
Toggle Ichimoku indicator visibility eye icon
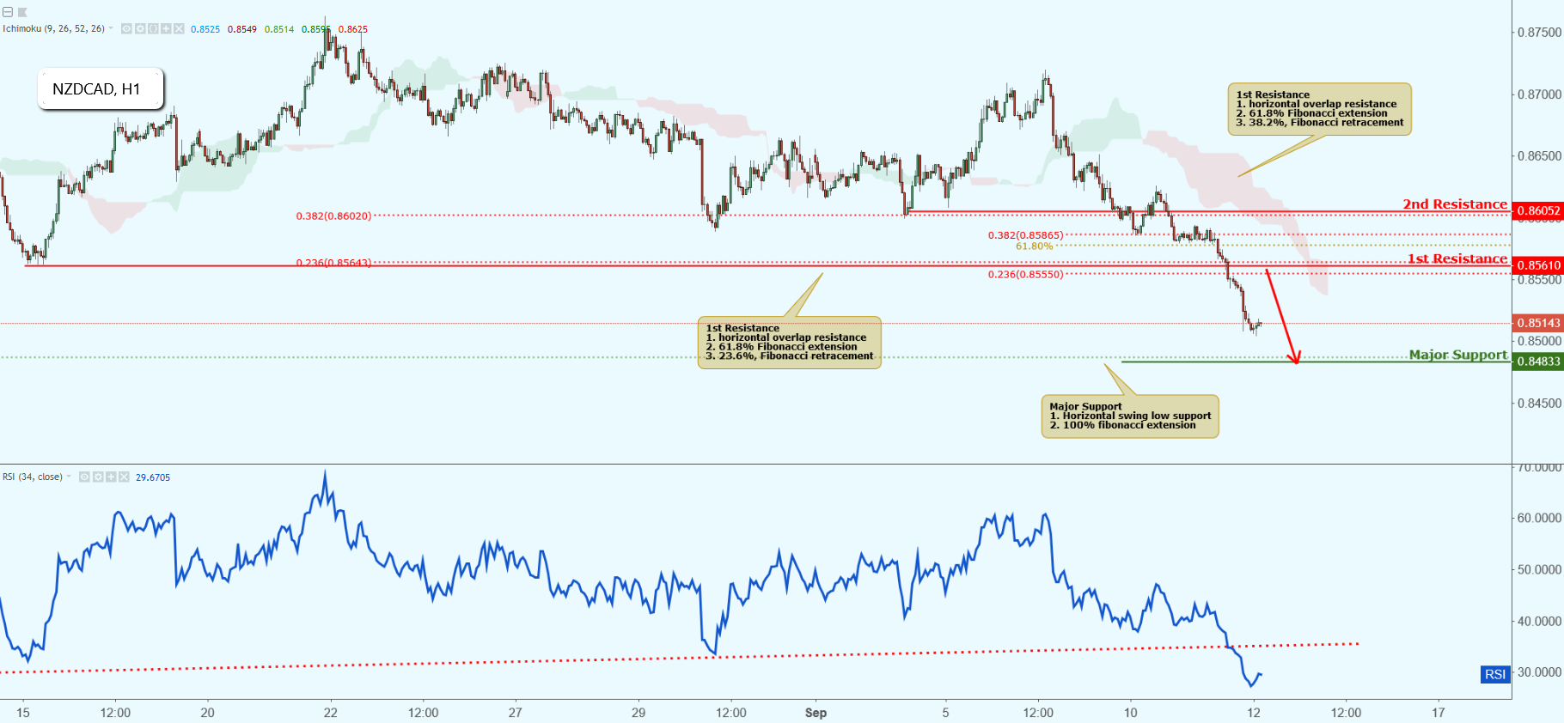[x=126, y=29]
